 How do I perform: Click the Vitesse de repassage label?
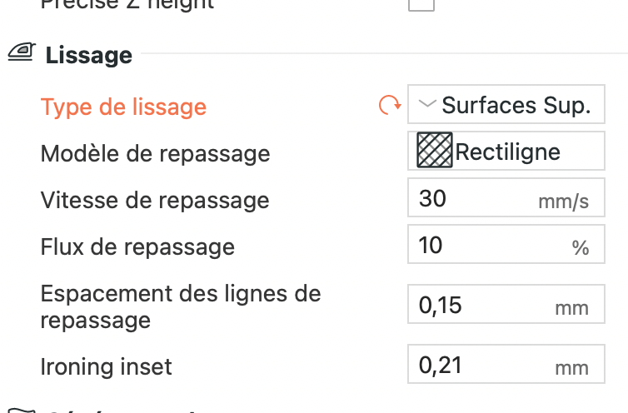(x=155, y=200)
